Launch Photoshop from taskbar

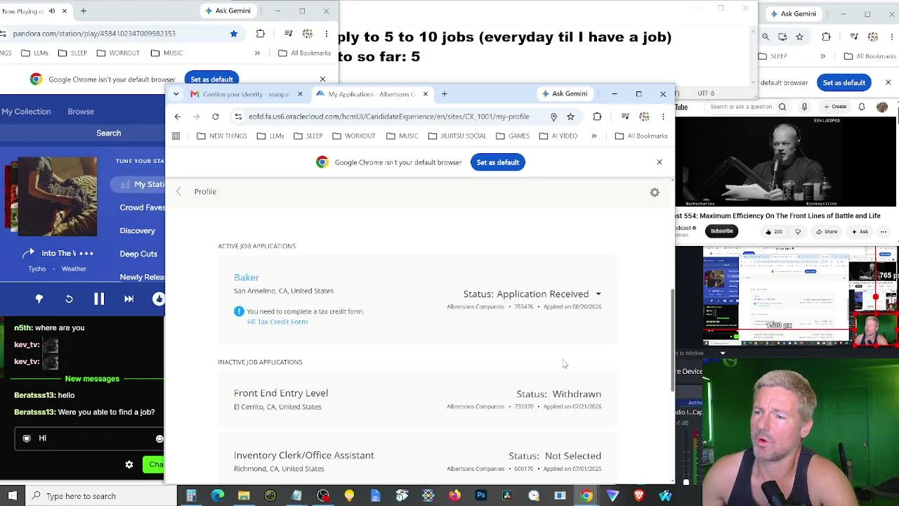coord(481,496)
